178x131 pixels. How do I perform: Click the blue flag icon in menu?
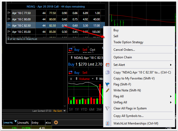pyautogui.click(x=108, y=84)
